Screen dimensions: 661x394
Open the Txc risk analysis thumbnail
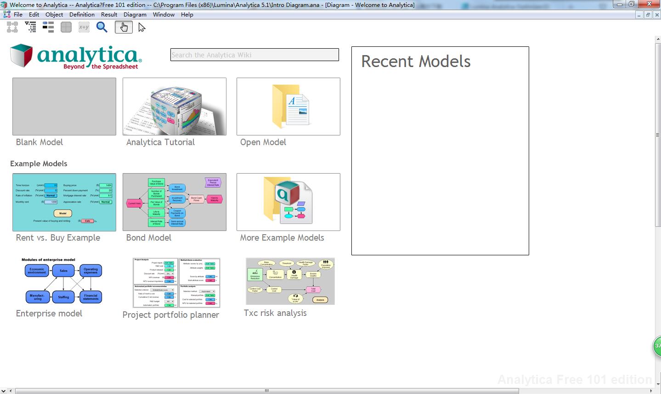click(290, 281)
